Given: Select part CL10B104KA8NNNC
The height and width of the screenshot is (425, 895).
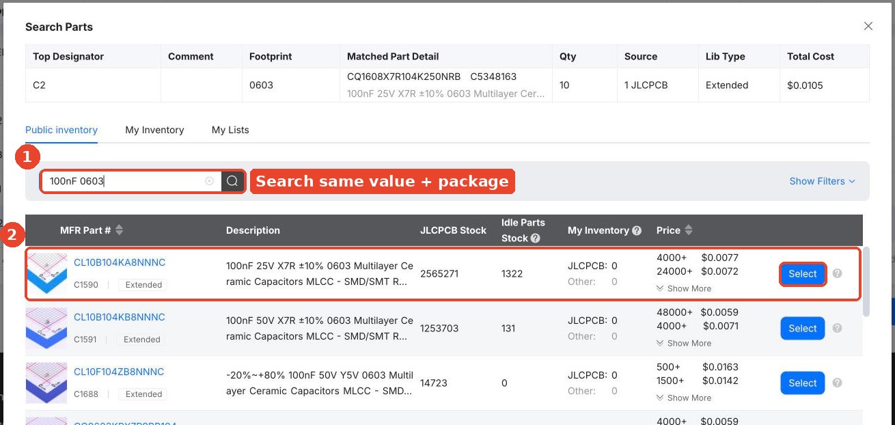Looking at the screenshot, I should pos(803,274).
